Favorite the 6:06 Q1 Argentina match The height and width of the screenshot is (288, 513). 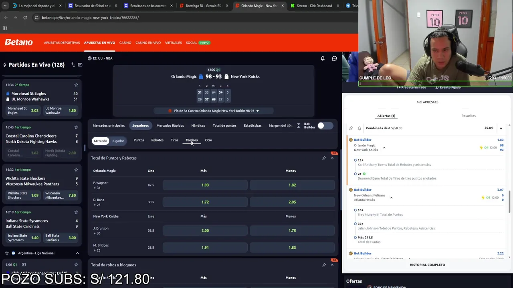(76, 264)
